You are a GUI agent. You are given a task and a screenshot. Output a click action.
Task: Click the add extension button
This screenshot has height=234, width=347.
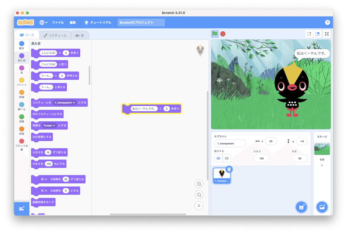tap(22, 208)
